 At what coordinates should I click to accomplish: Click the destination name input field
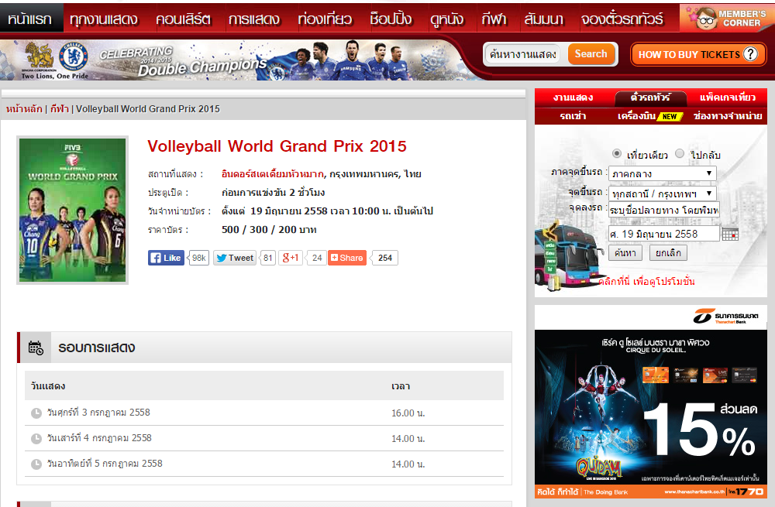coord(664,210)
